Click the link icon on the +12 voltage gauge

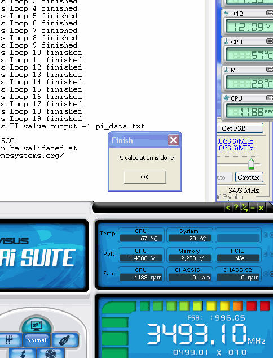[x=270, y=13]
